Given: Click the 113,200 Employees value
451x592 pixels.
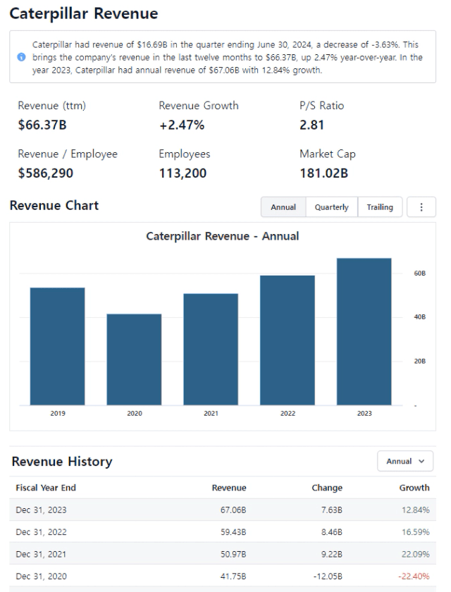Looking at the screenshot, I should (183, 173).
